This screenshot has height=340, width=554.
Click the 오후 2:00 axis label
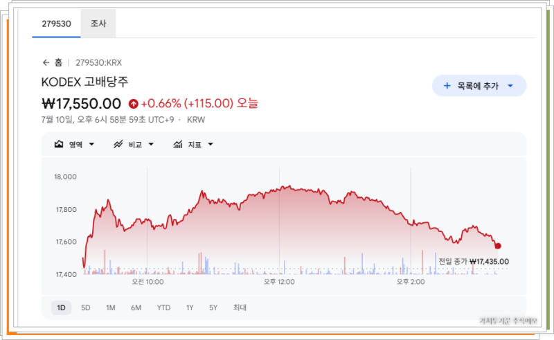tap(411, 282)
